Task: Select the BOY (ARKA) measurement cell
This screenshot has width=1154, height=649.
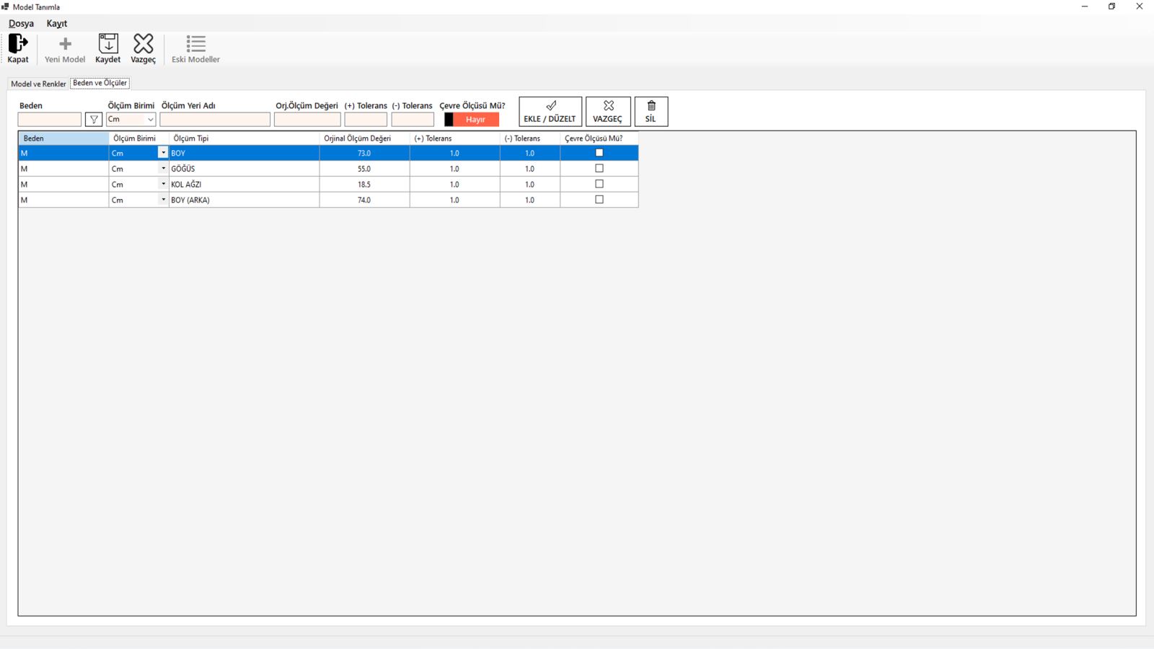Action: point(244,200)
